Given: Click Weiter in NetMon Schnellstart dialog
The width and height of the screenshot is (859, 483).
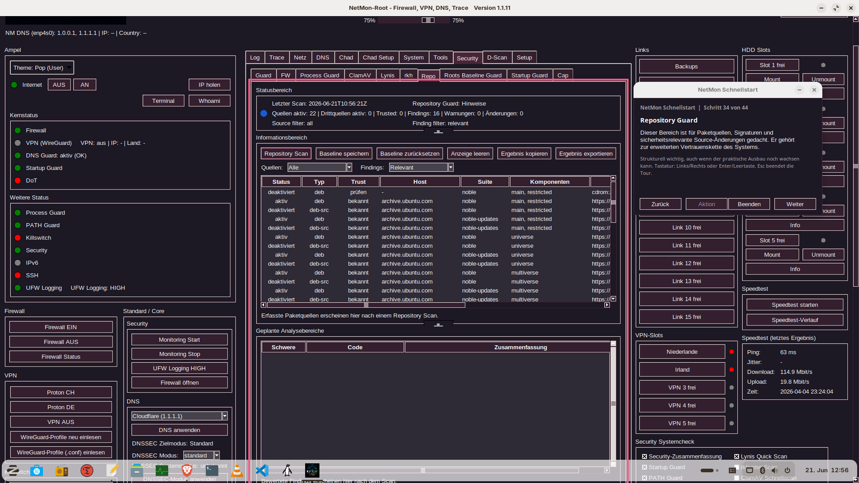Looking at the screenshot, I should click(x=795, y=204).
